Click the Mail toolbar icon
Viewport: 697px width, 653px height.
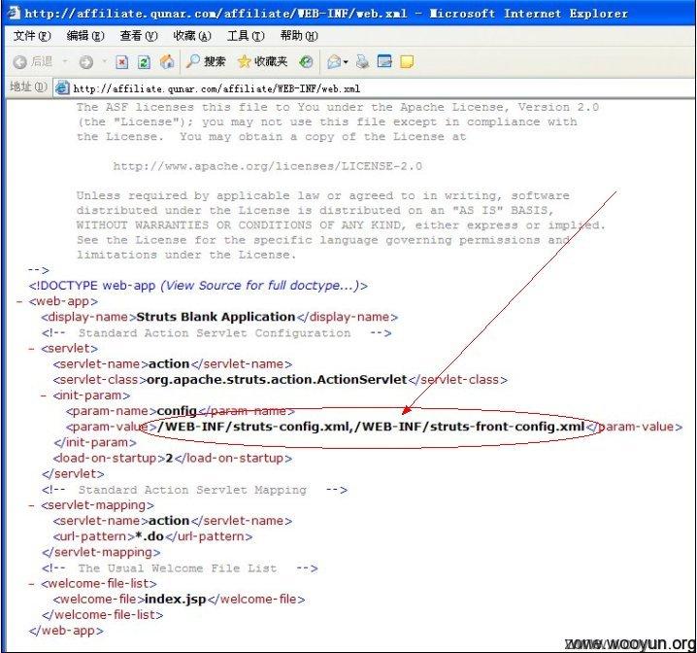(x=334, y=62)
